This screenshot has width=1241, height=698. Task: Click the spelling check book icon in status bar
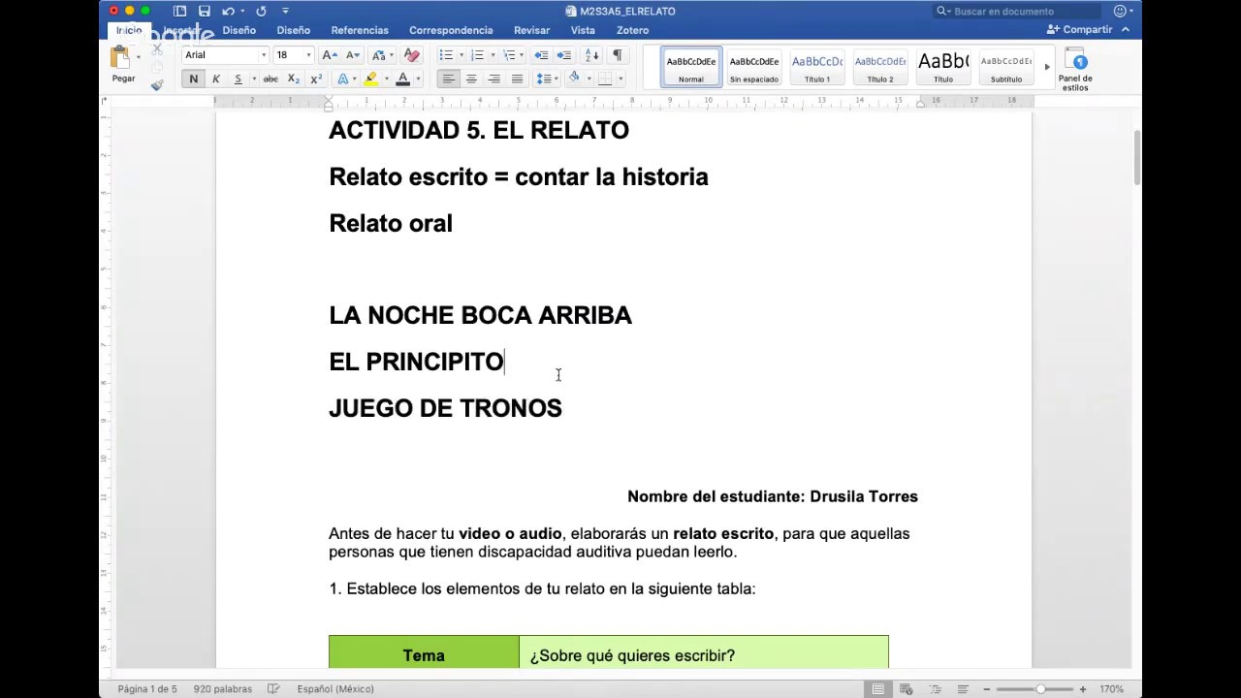coord(273,689)
